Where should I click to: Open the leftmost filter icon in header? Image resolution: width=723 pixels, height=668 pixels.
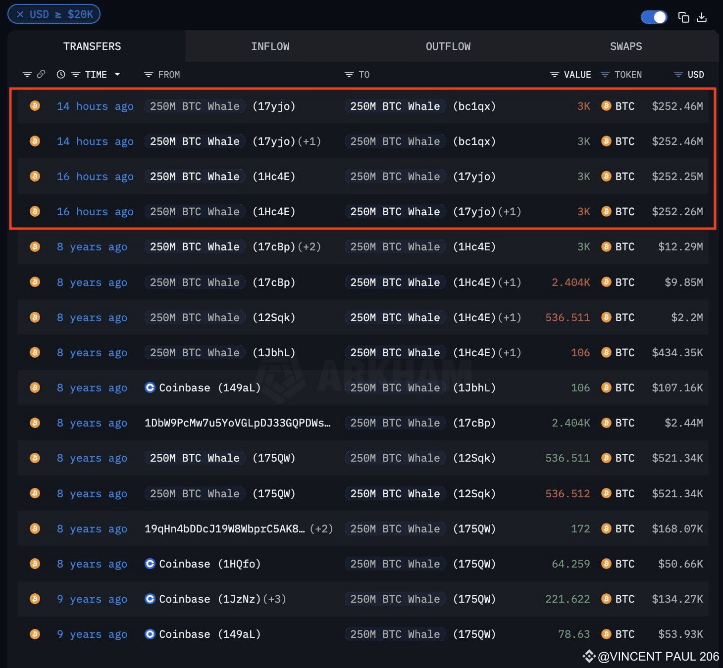(x=27, y=74)
